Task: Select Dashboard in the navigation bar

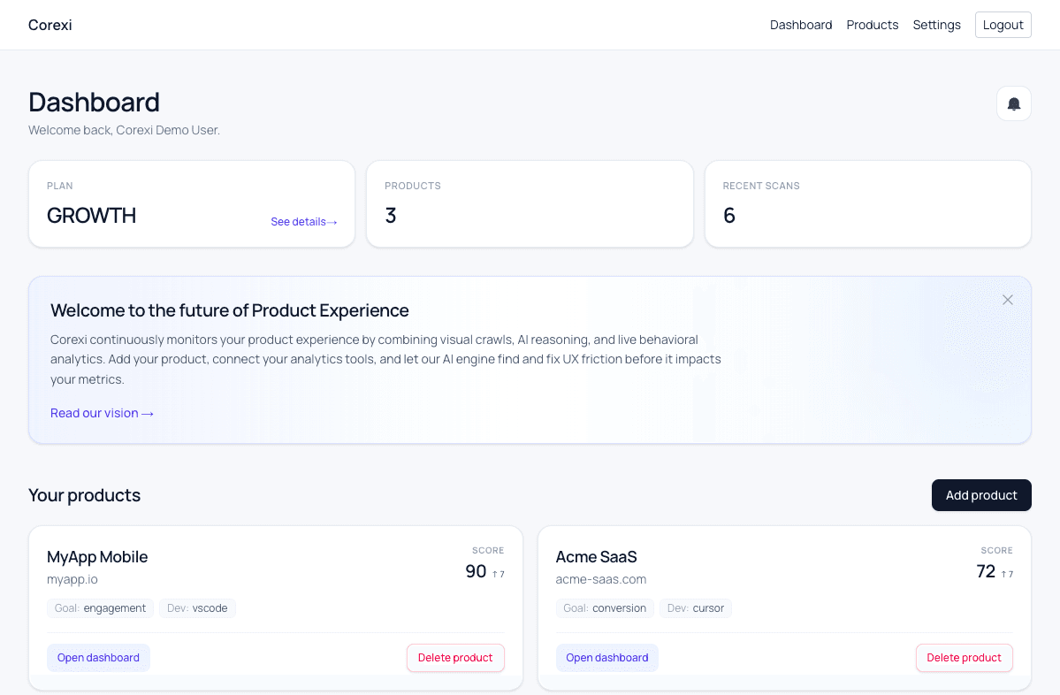Action: [x=800, y=25]
